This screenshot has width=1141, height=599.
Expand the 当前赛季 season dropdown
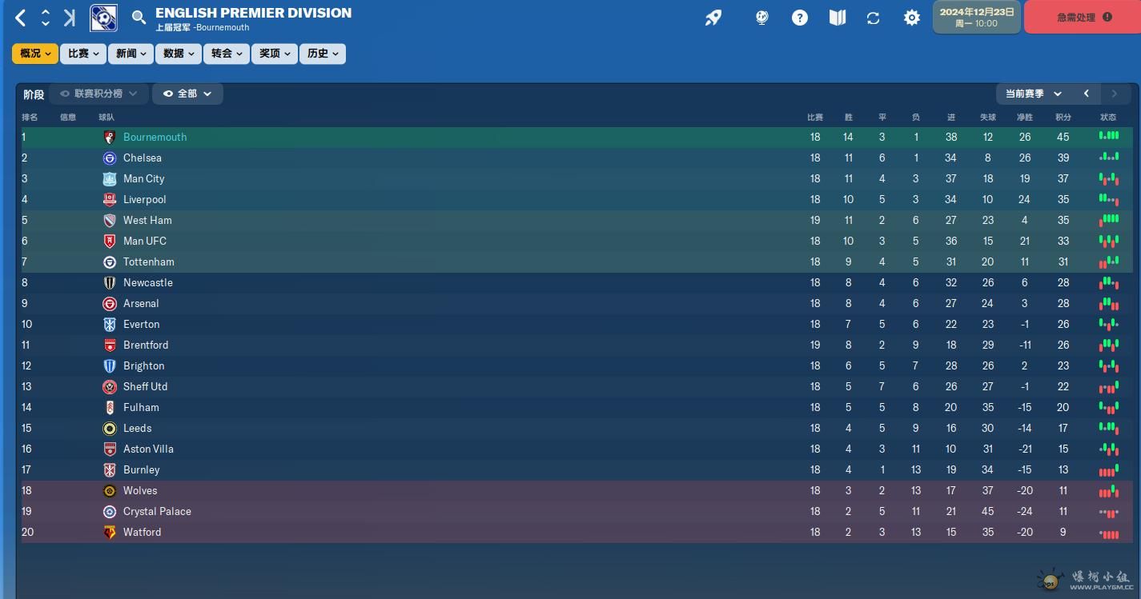tap(1033, 94)
